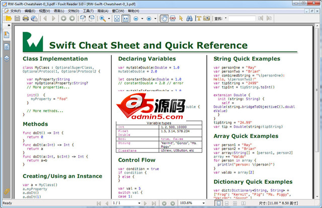
Task: Click the blue minus Zoom Out button
Action: coord(136,19)
